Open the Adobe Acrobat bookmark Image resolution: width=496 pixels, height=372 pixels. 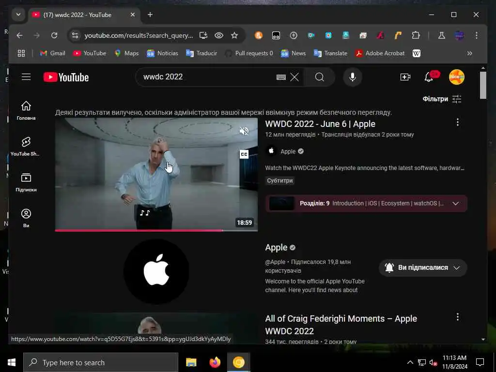tap(380, 53)
